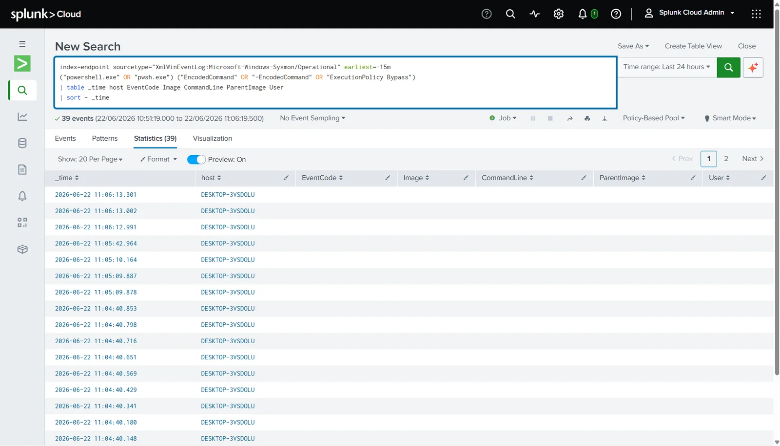
Task: Click the top bar search magnifier icon
Action: click(510, 14)
